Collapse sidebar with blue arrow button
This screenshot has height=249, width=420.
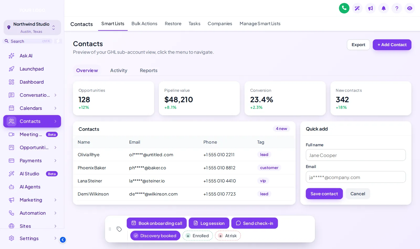[x=63, y=240]
